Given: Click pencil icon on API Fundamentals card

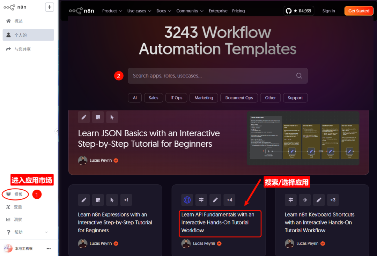Looking at the screenshot, I should tap(215, 200).
